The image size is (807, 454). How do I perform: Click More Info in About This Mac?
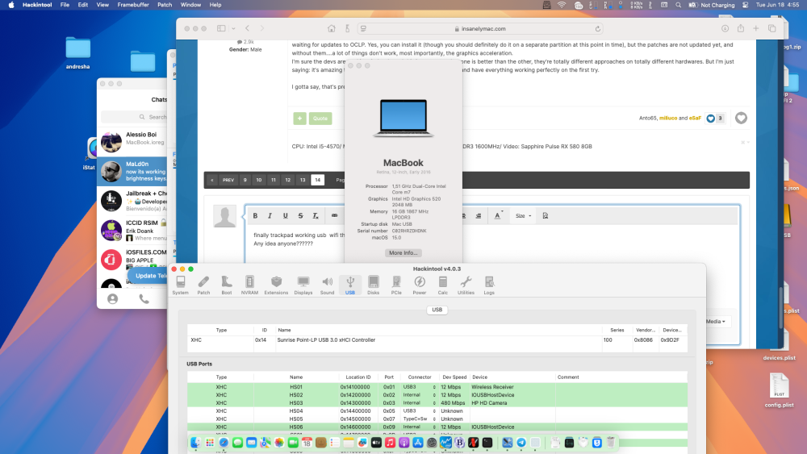tap(403, 253)
